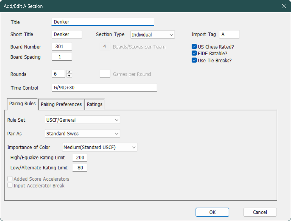Click the Title text field
This screenshot has height=221, width=291.
point(103,22)
